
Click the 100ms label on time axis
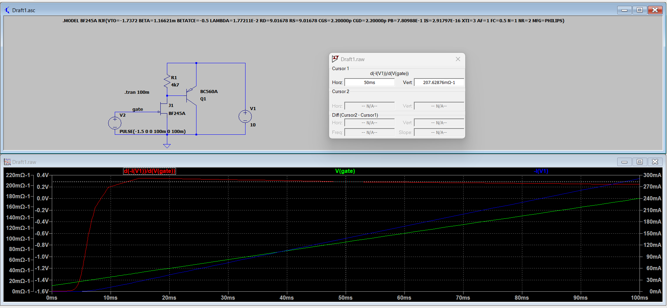point(640,298)
